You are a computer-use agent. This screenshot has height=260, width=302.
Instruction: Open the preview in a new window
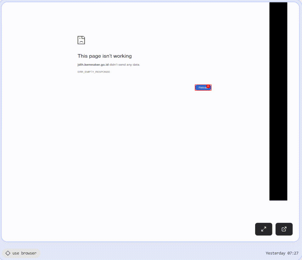click(284, 229)
